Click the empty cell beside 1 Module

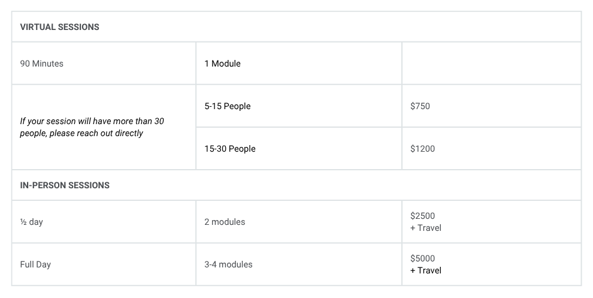tap(491, 63)
